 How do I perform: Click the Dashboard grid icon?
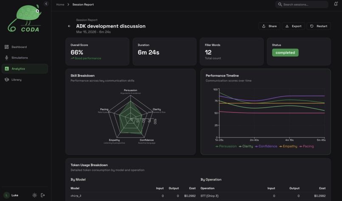pyautogui.click(x=6, y=47)
